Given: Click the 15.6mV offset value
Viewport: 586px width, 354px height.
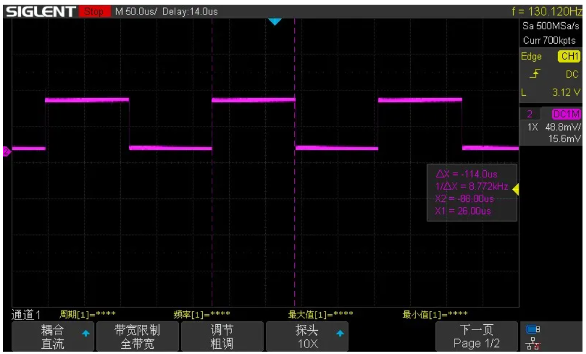Looking at the screenshot, I should click(x=564, y=139).
